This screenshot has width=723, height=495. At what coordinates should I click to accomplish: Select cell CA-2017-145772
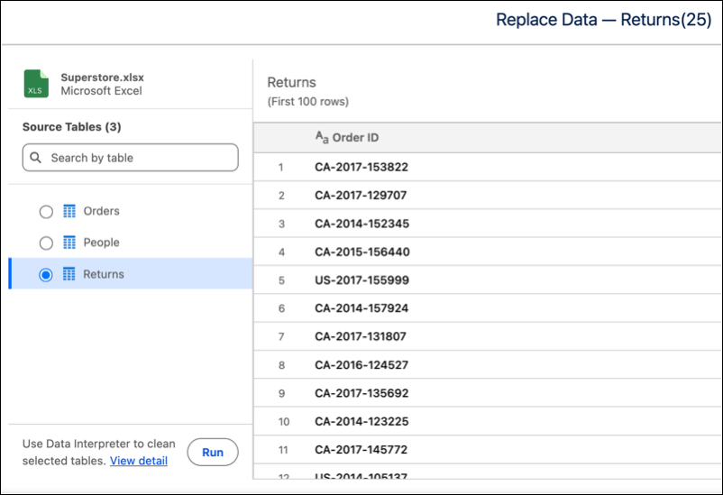pyautogui.click(x=361, y=449)
